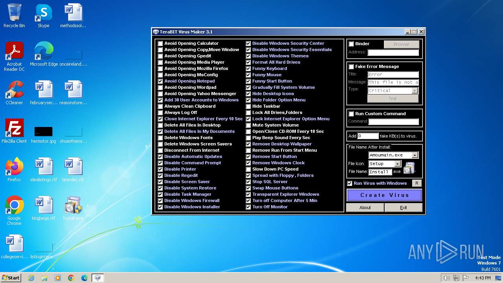503x283 pixels.
Task: Launch Microsoft Edge desktop shortcut
Action: click(44, 54)
